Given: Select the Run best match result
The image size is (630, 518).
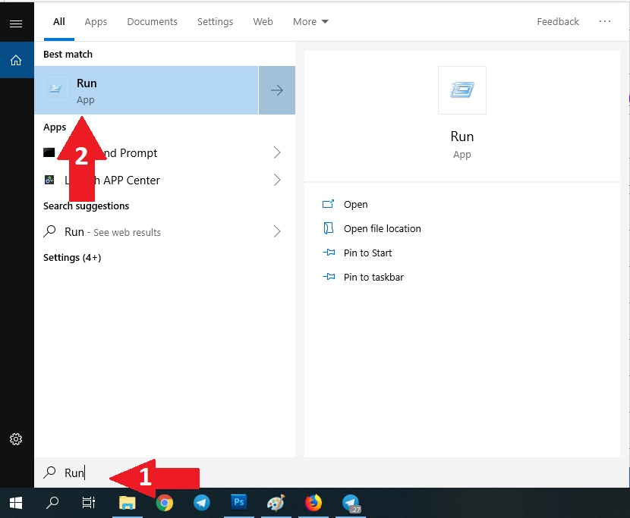Looking at the screenshot, I should [146, 90].
